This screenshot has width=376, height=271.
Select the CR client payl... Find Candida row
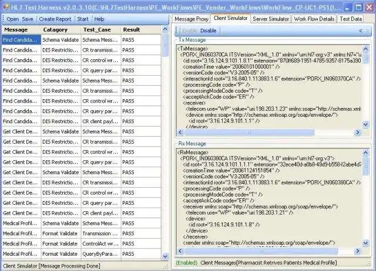click(x=82, y=121)
